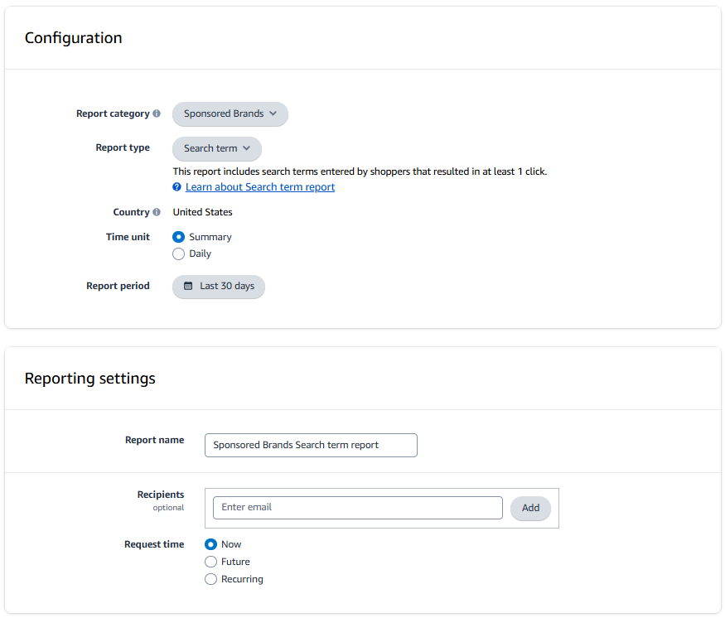Click the Recipients label
This screenshot has width=725, height=618.
point(161,495)
